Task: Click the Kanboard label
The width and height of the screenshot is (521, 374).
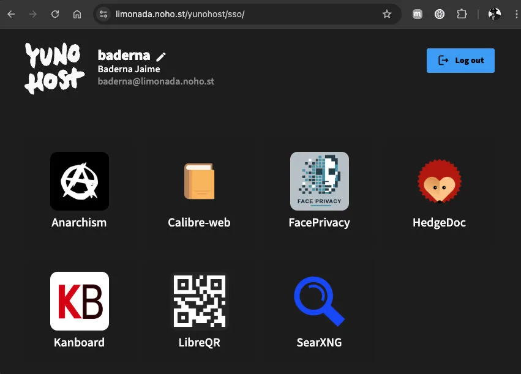Action: (x=79, y=342)
